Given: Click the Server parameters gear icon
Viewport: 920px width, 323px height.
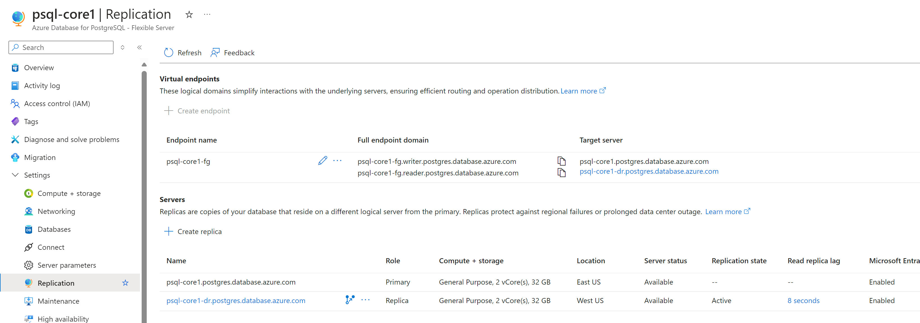Looking at the screenshot, I should click(x=29, y=265).
